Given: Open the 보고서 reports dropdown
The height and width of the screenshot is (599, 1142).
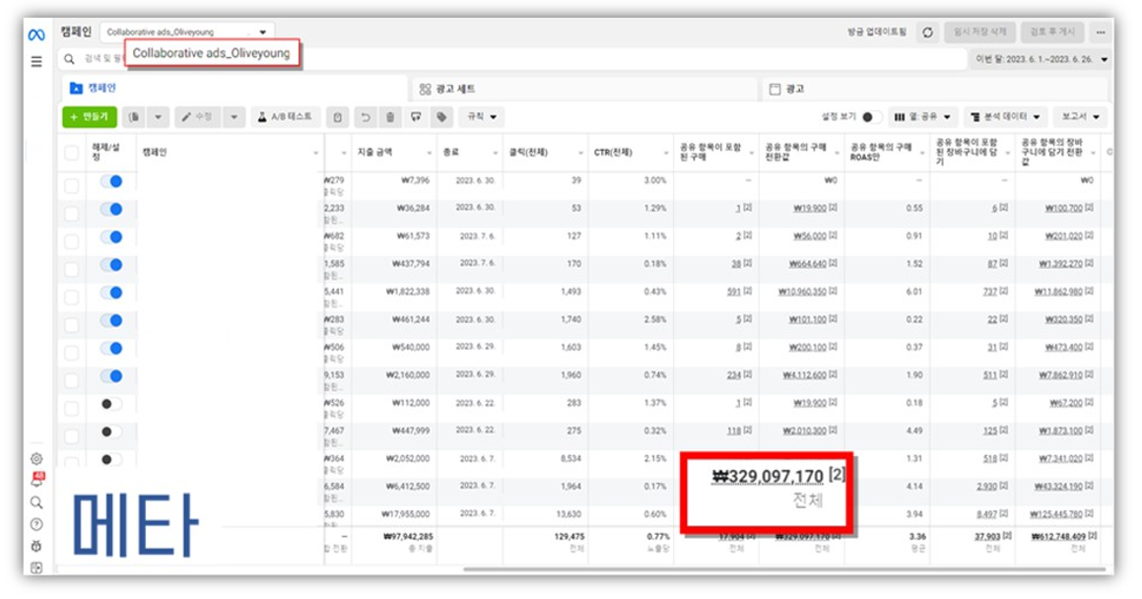Looking at the screenshot, I should pyautogui.click(x=1080, y=116).
